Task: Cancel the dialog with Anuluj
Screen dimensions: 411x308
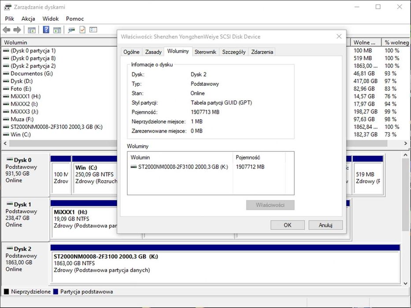Action: (x=326, y=225)
